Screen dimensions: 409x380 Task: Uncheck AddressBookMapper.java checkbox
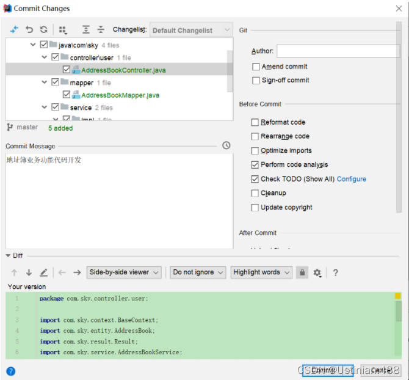(x=67, y=95)
